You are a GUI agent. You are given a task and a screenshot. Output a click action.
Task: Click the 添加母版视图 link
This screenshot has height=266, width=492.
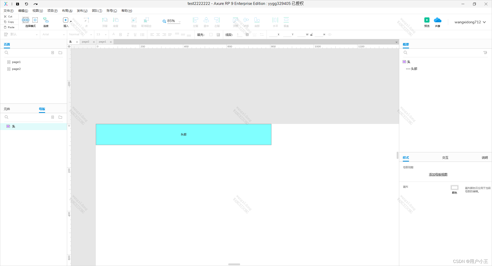[x=438, y=175]
